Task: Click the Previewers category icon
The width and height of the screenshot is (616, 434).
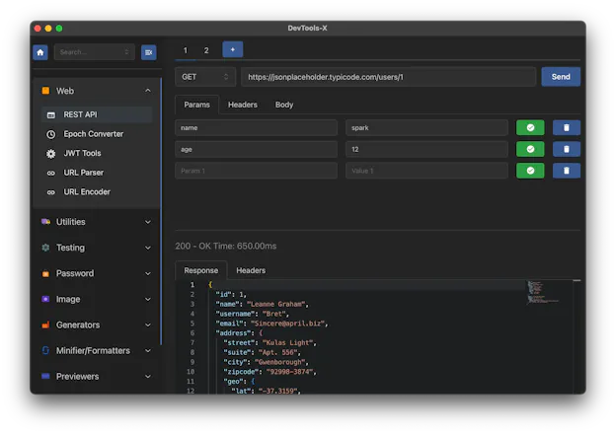Action: 45,376
